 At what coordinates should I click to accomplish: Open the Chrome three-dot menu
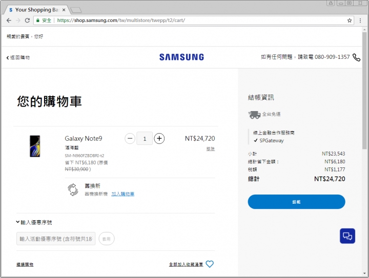pyautogui.click(x=360, y=20)
